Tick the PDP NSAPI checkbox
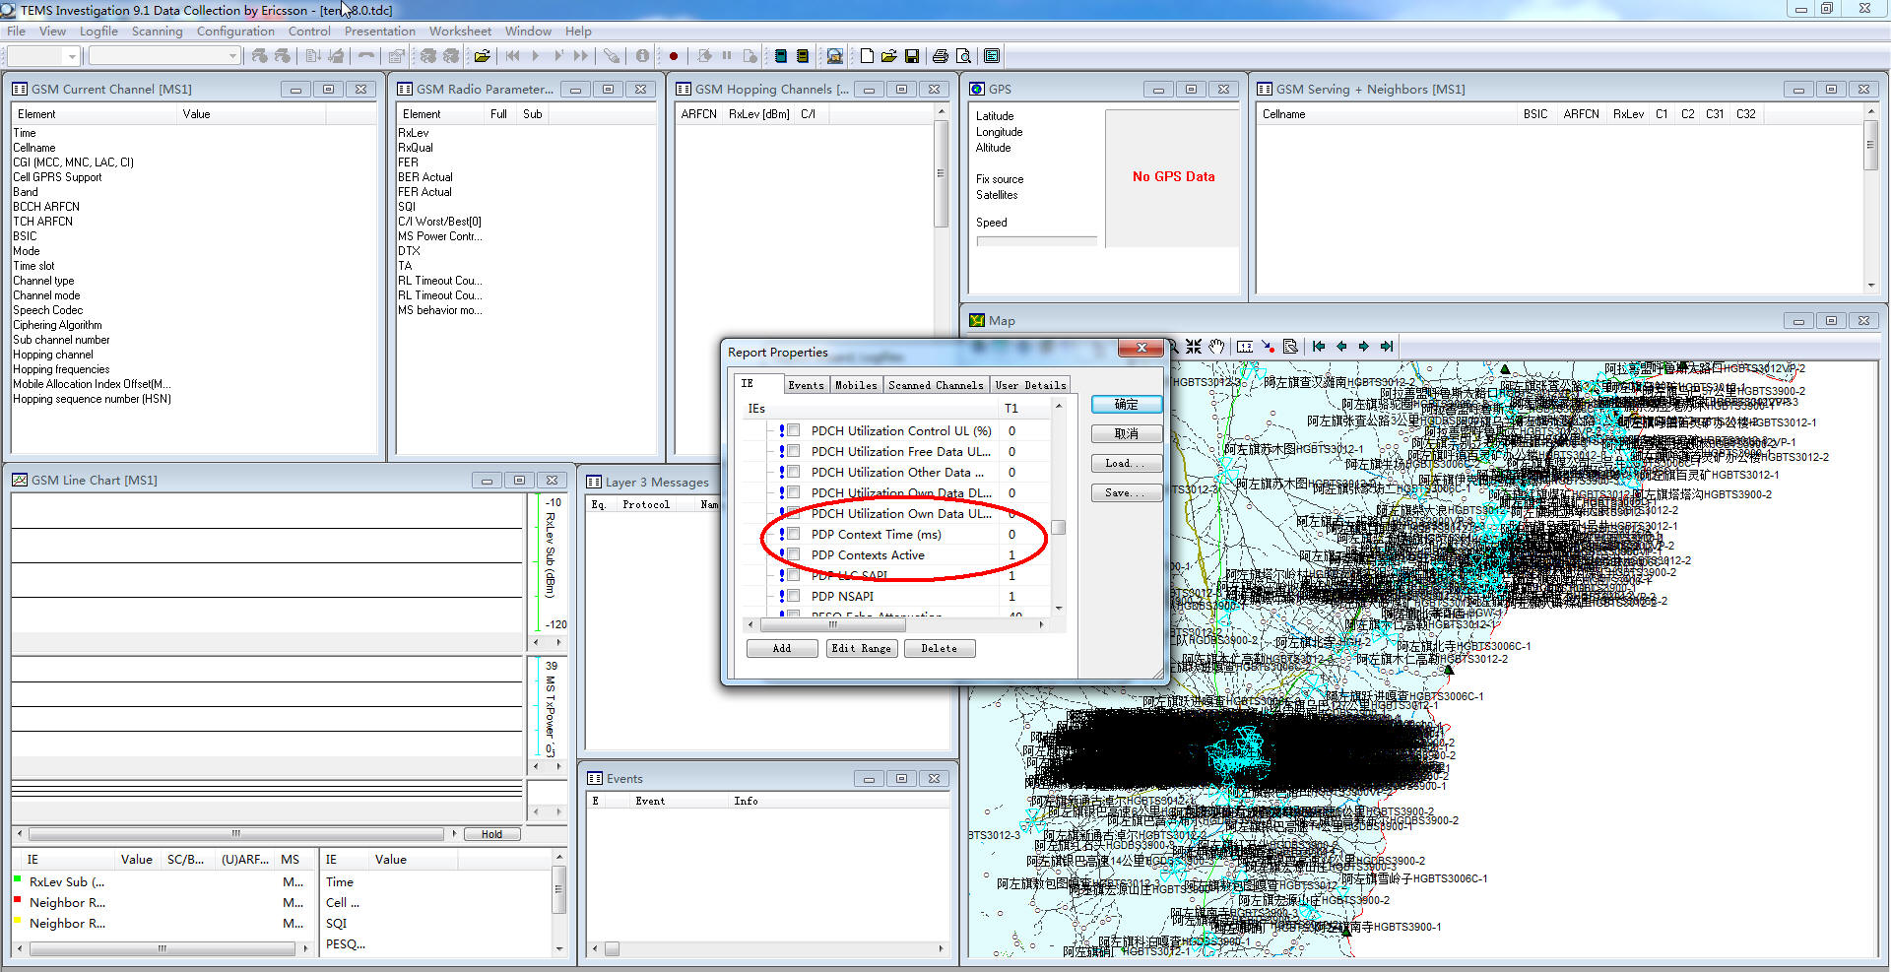Viewport: 1891px width, 972px height. (793, 596)
